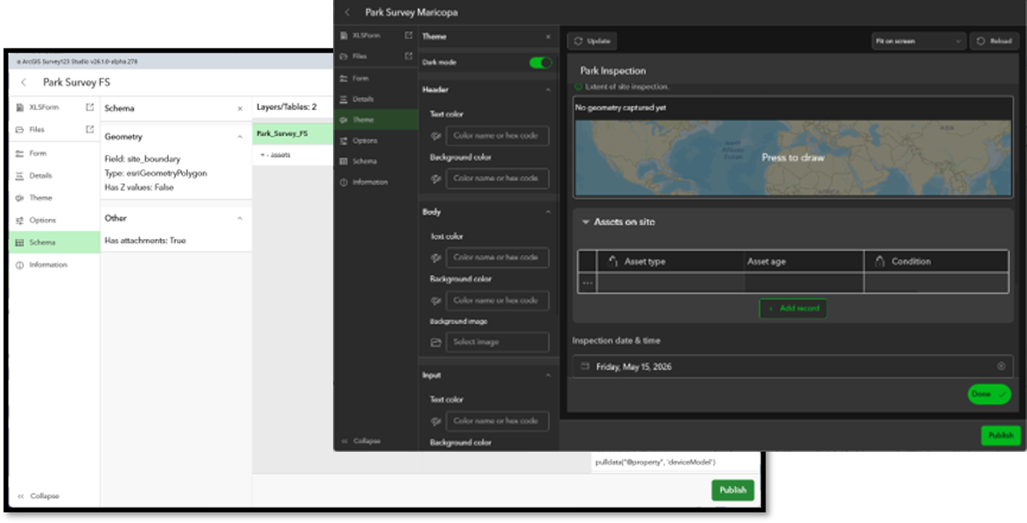Click the Add record button
The image size is (1027, 523).
[x=793, y=309]
